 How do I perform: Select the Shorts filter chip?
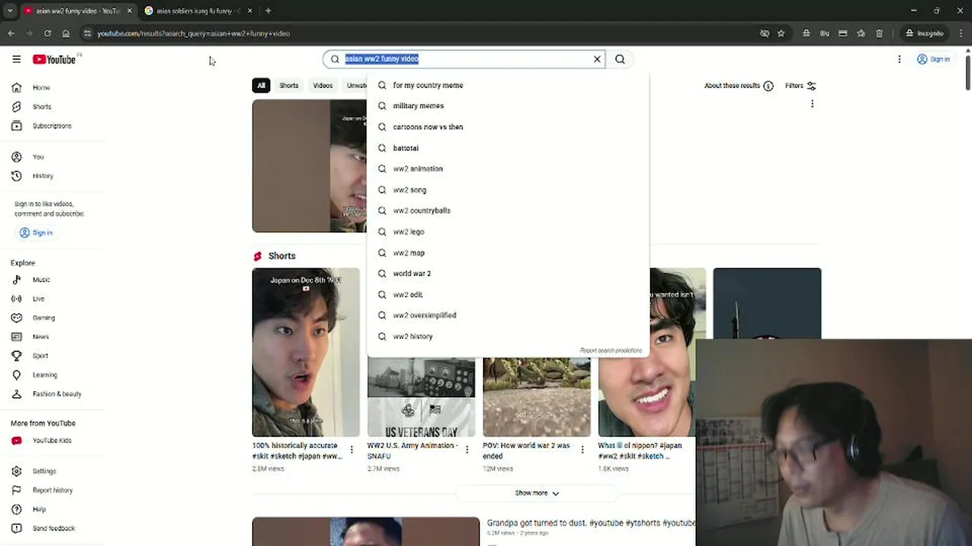click(289, 86)
